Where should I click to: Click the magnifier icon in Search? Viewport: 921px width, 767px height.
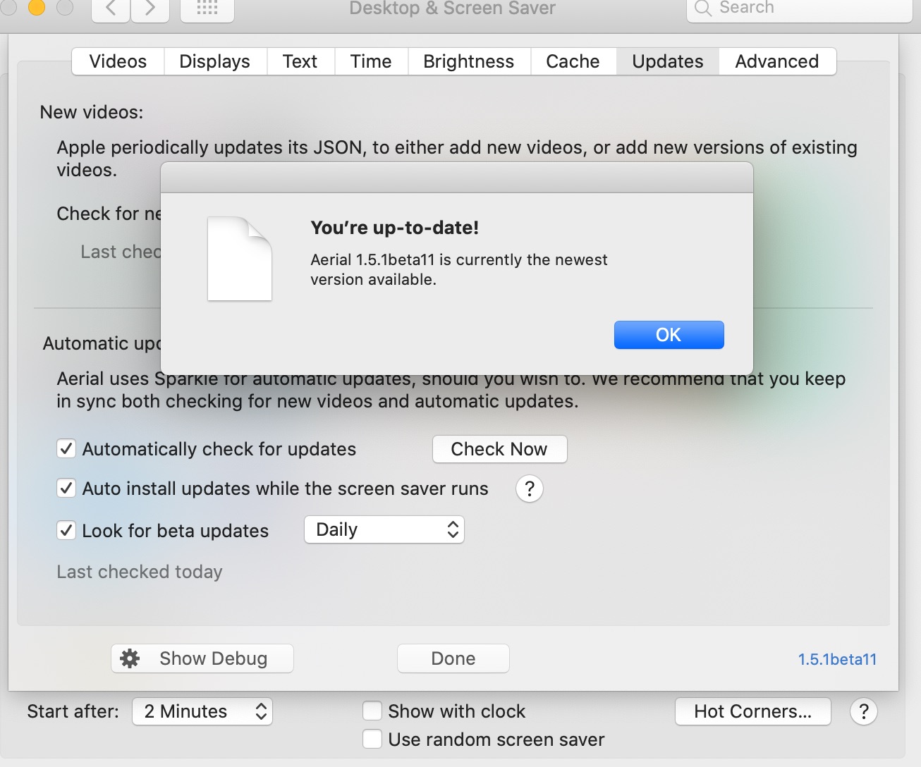coord(702,8)
